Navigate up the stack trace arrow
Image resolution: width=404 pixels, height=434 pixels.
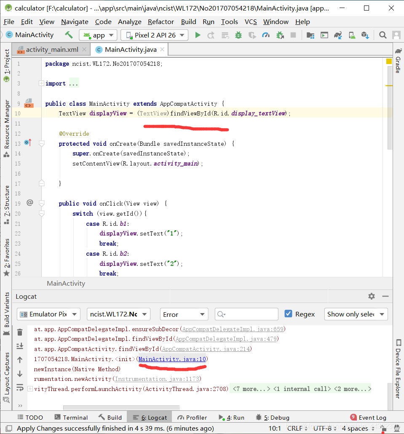(20, 360)
